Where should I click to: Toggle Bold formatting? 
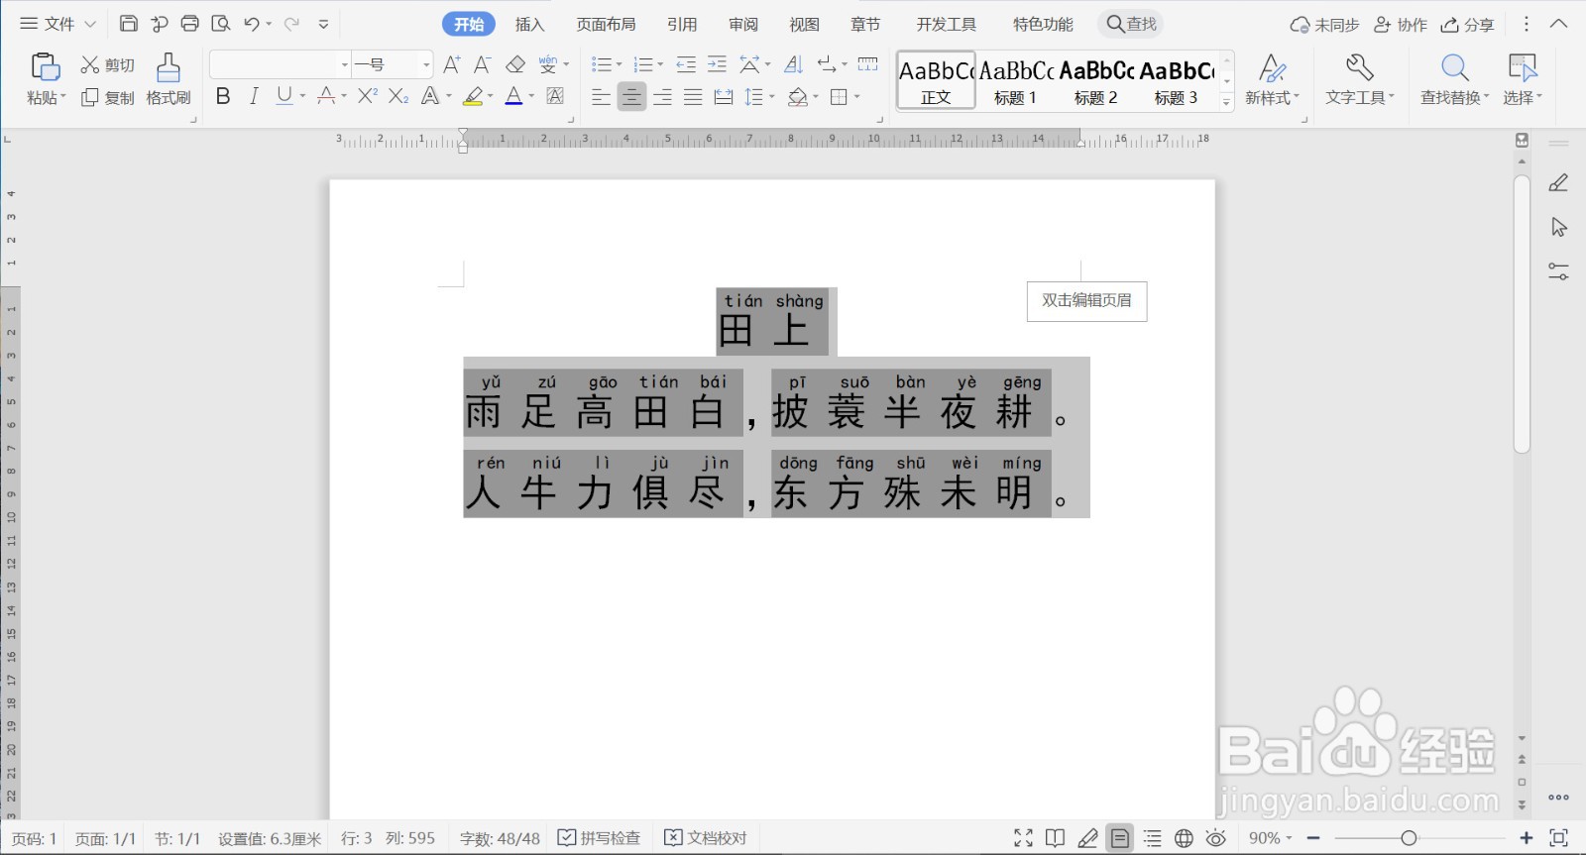[x=223, y=96]
